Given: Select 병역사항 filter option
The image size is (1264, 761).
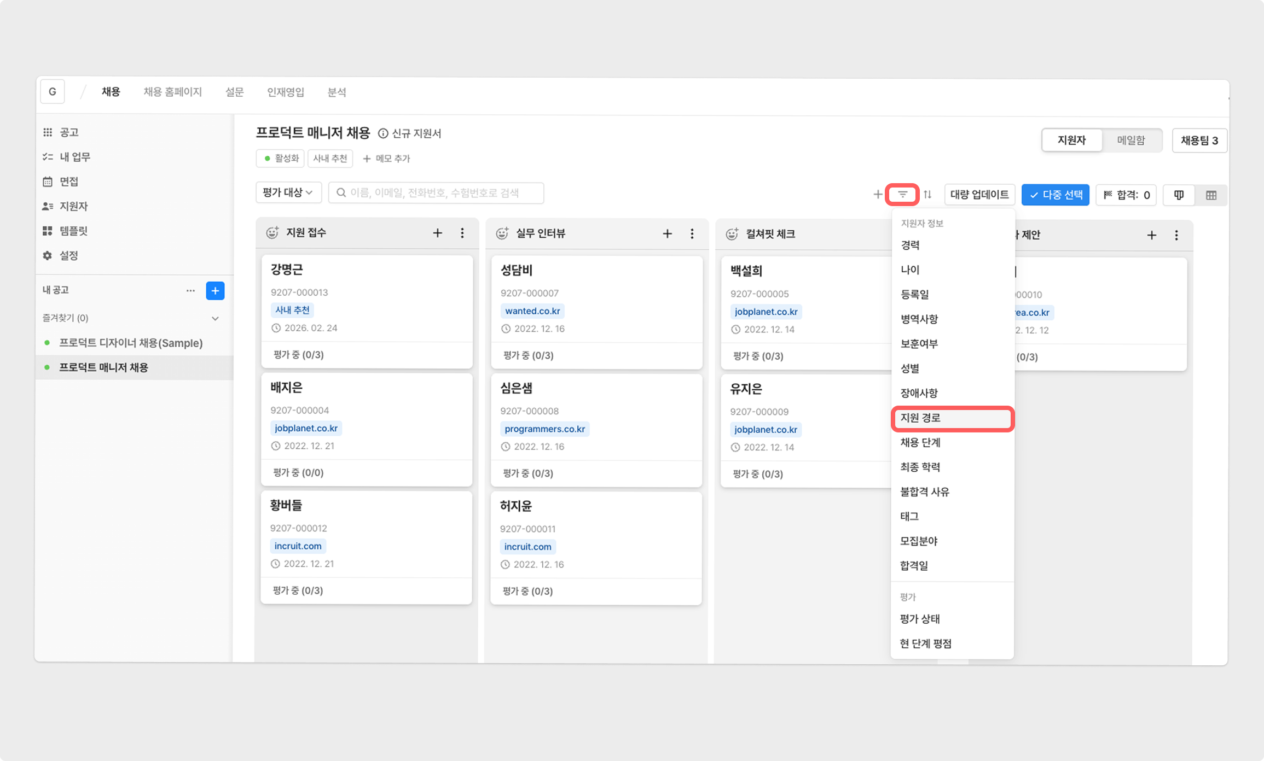Looking at the screenshot, I should click(952, 319).
